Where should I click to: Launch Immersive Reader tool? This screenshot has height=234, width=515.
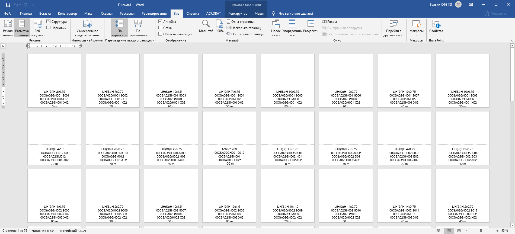click(x=87, y=28)
